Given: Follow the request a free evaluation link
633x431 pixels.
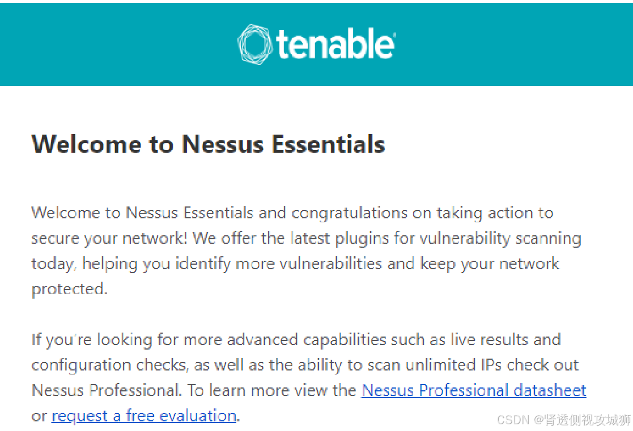Looking at the screenshot, I should [144, 416].
